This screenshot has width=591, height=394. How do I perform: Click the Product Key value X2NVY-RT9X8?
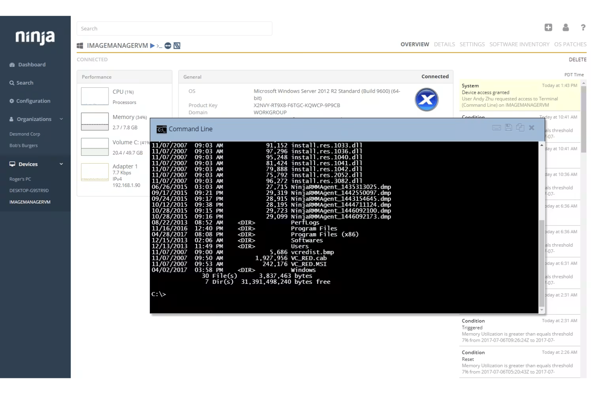click(297, 105)
